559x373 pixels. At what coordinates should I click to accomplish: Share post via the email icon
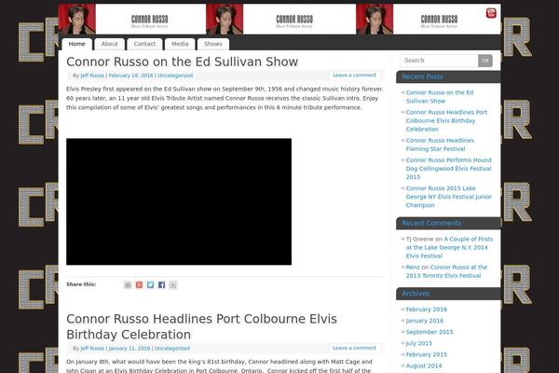[128, 284]
